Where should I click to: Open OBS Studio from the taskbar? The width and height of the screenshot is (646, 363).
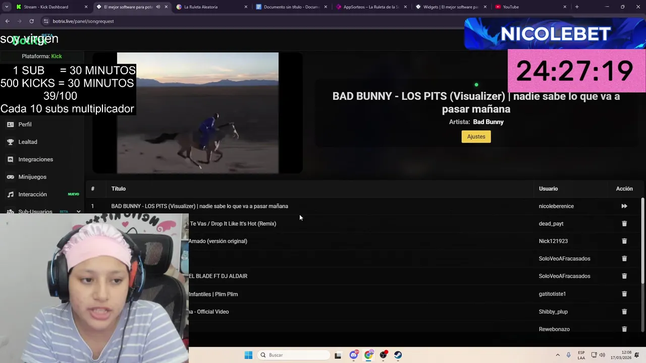[384, 355]
